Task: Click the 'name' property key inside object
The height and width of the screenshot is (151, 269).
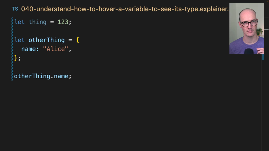Action: (29, 49)
